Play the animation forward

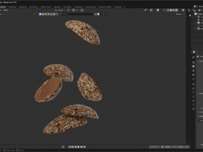[79, 147]
